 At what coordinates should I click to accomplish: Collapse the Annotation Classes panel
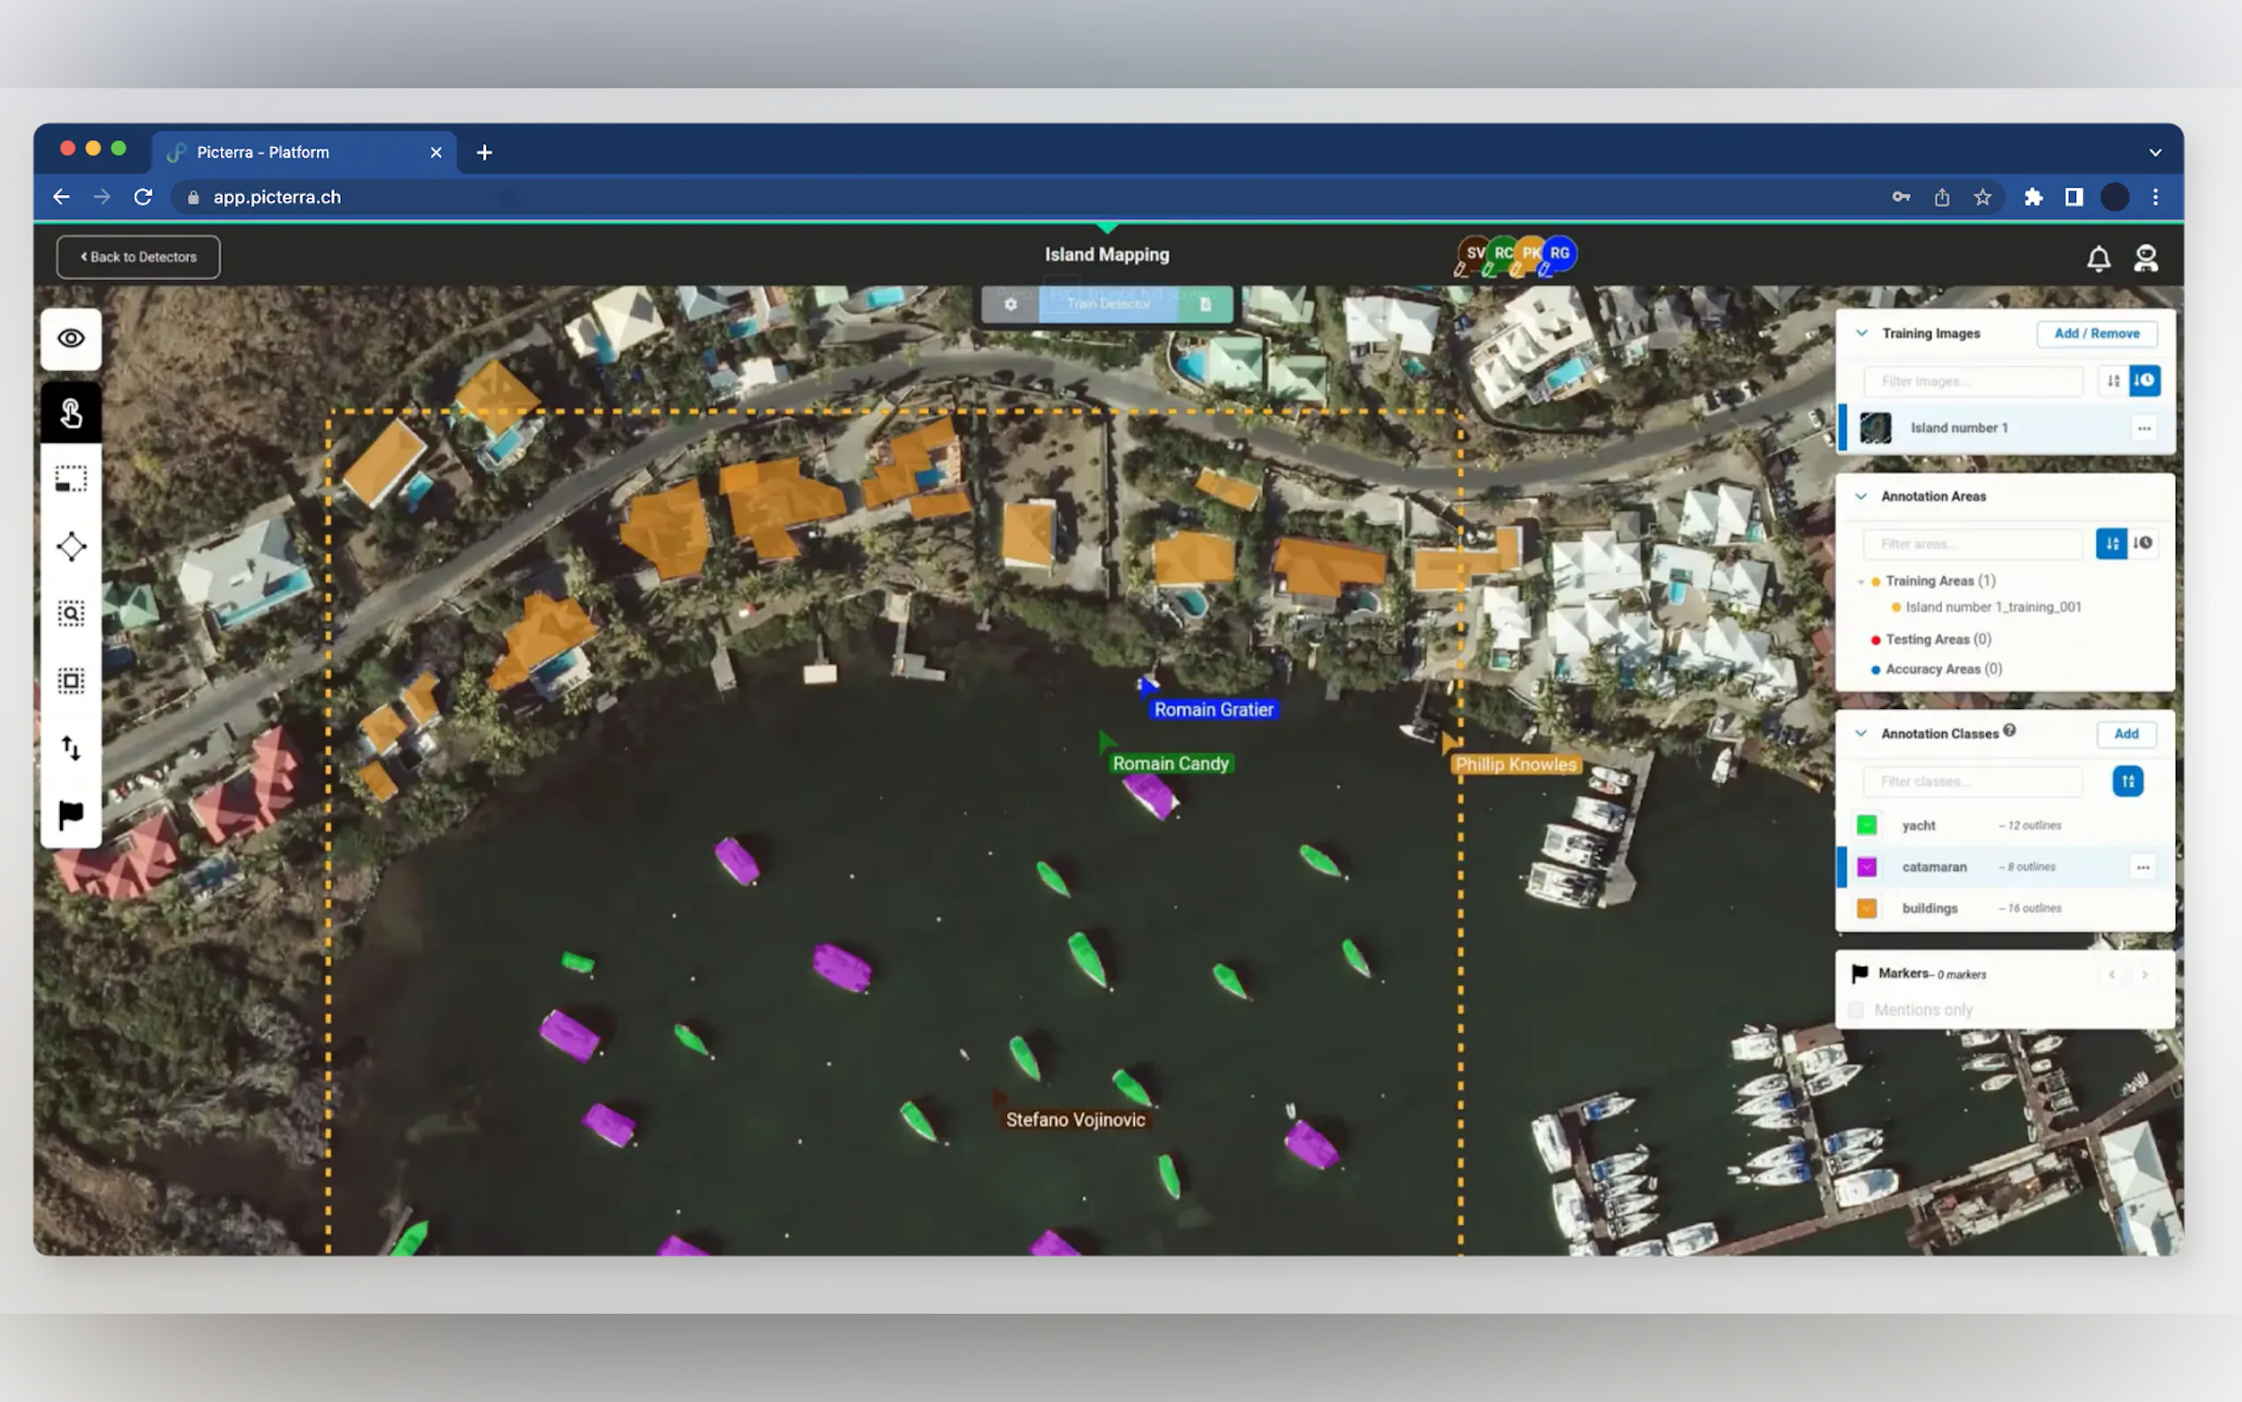1861,734
